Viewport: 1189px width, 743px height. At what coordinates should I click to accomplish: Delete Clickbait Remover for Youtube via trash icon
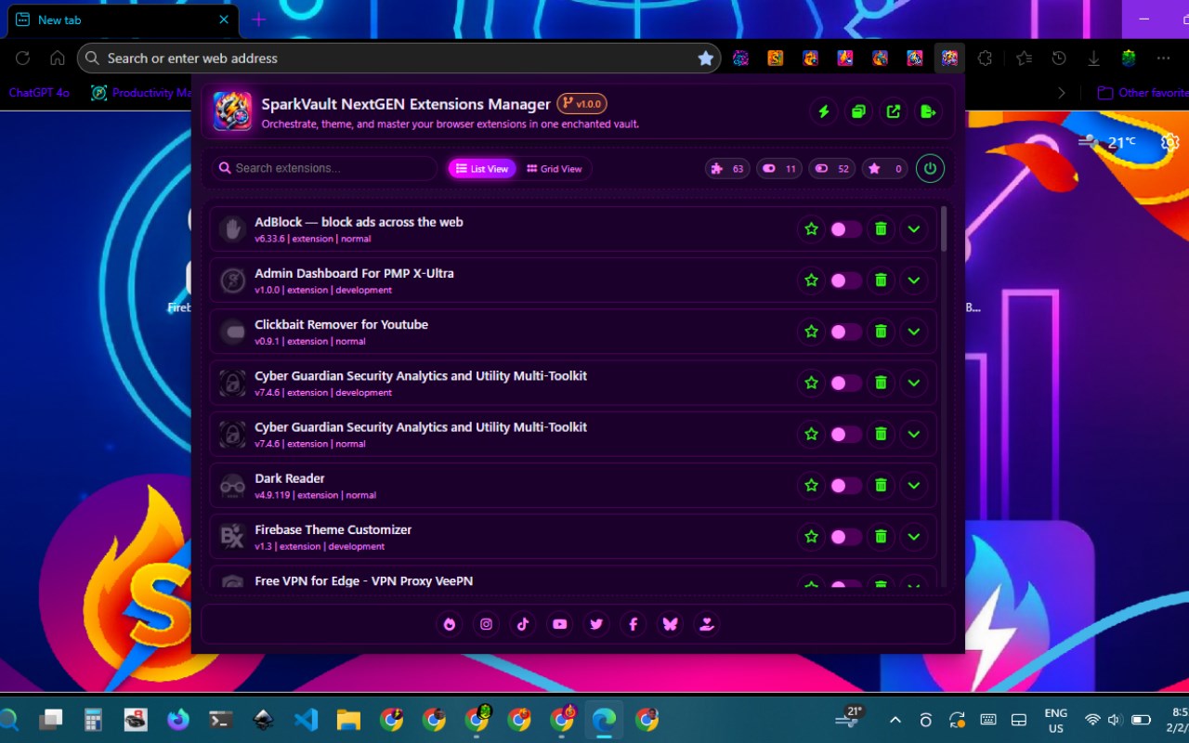pos(881,331)
